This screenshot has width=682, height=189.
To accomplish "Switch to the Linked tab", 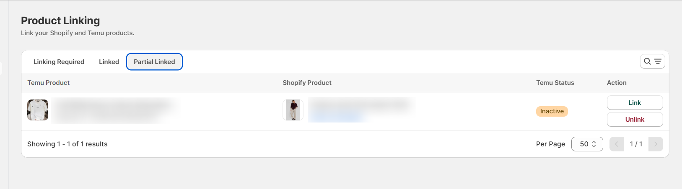I will click(109, 61).
